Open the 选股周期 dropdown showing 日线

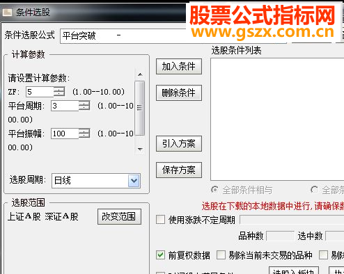(96, 181)
